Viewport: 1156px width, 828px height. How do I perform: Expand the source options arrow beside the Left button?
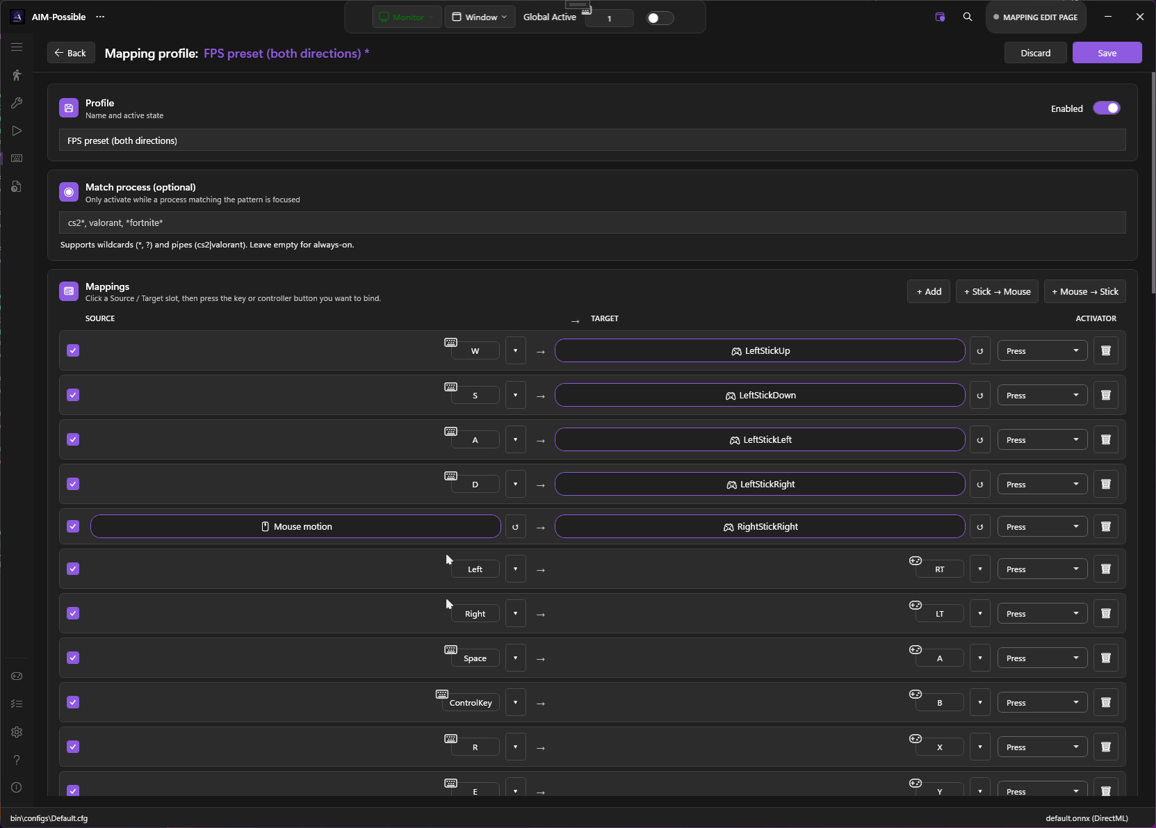click(x=515, y=569)
